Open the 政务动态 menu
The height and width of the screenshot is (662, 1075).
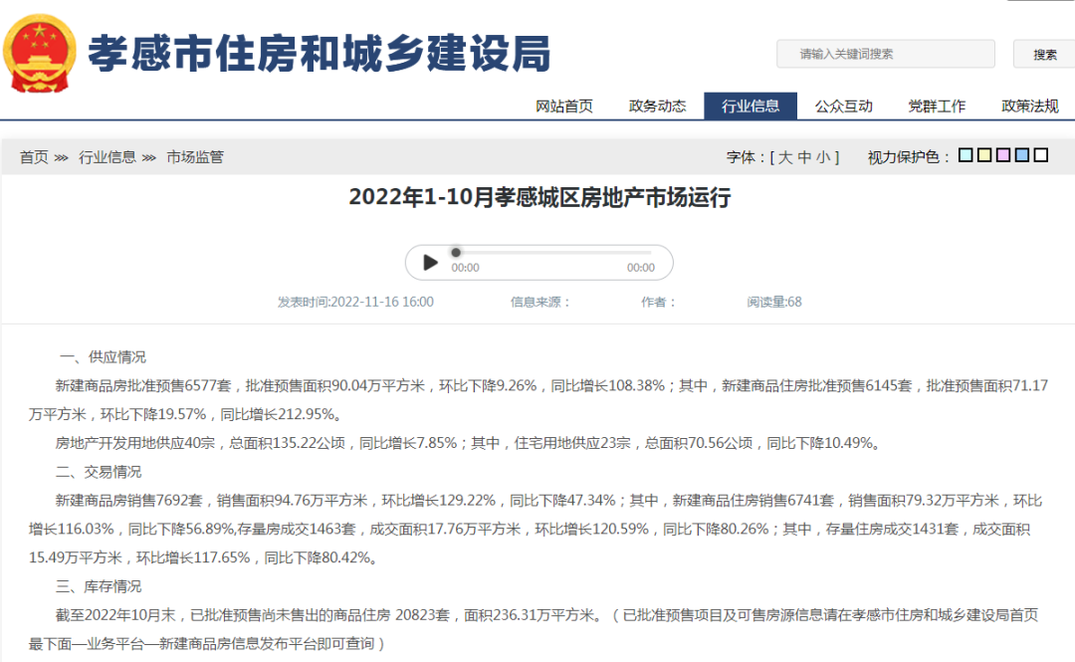coord(657,107)
